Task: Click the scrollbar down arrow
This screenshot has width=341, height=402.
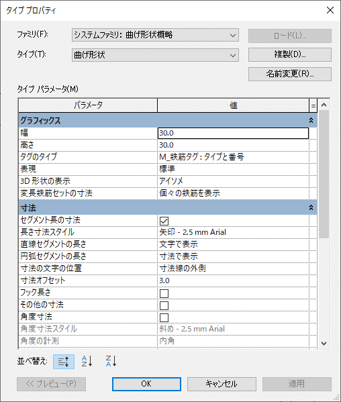Action: [x=324, y=343]
